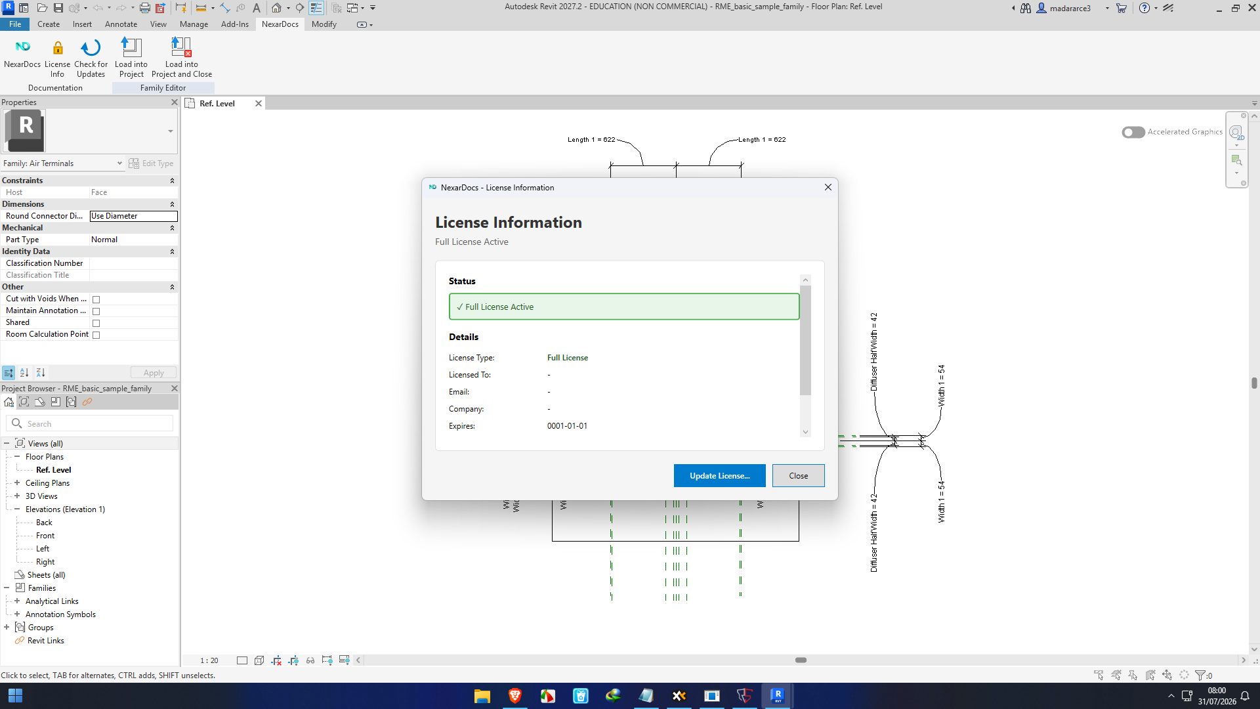This screenshot has width=1260, height=709.
Task: Expand the Ceiling Plans tree node
Action: coord(17,483)
